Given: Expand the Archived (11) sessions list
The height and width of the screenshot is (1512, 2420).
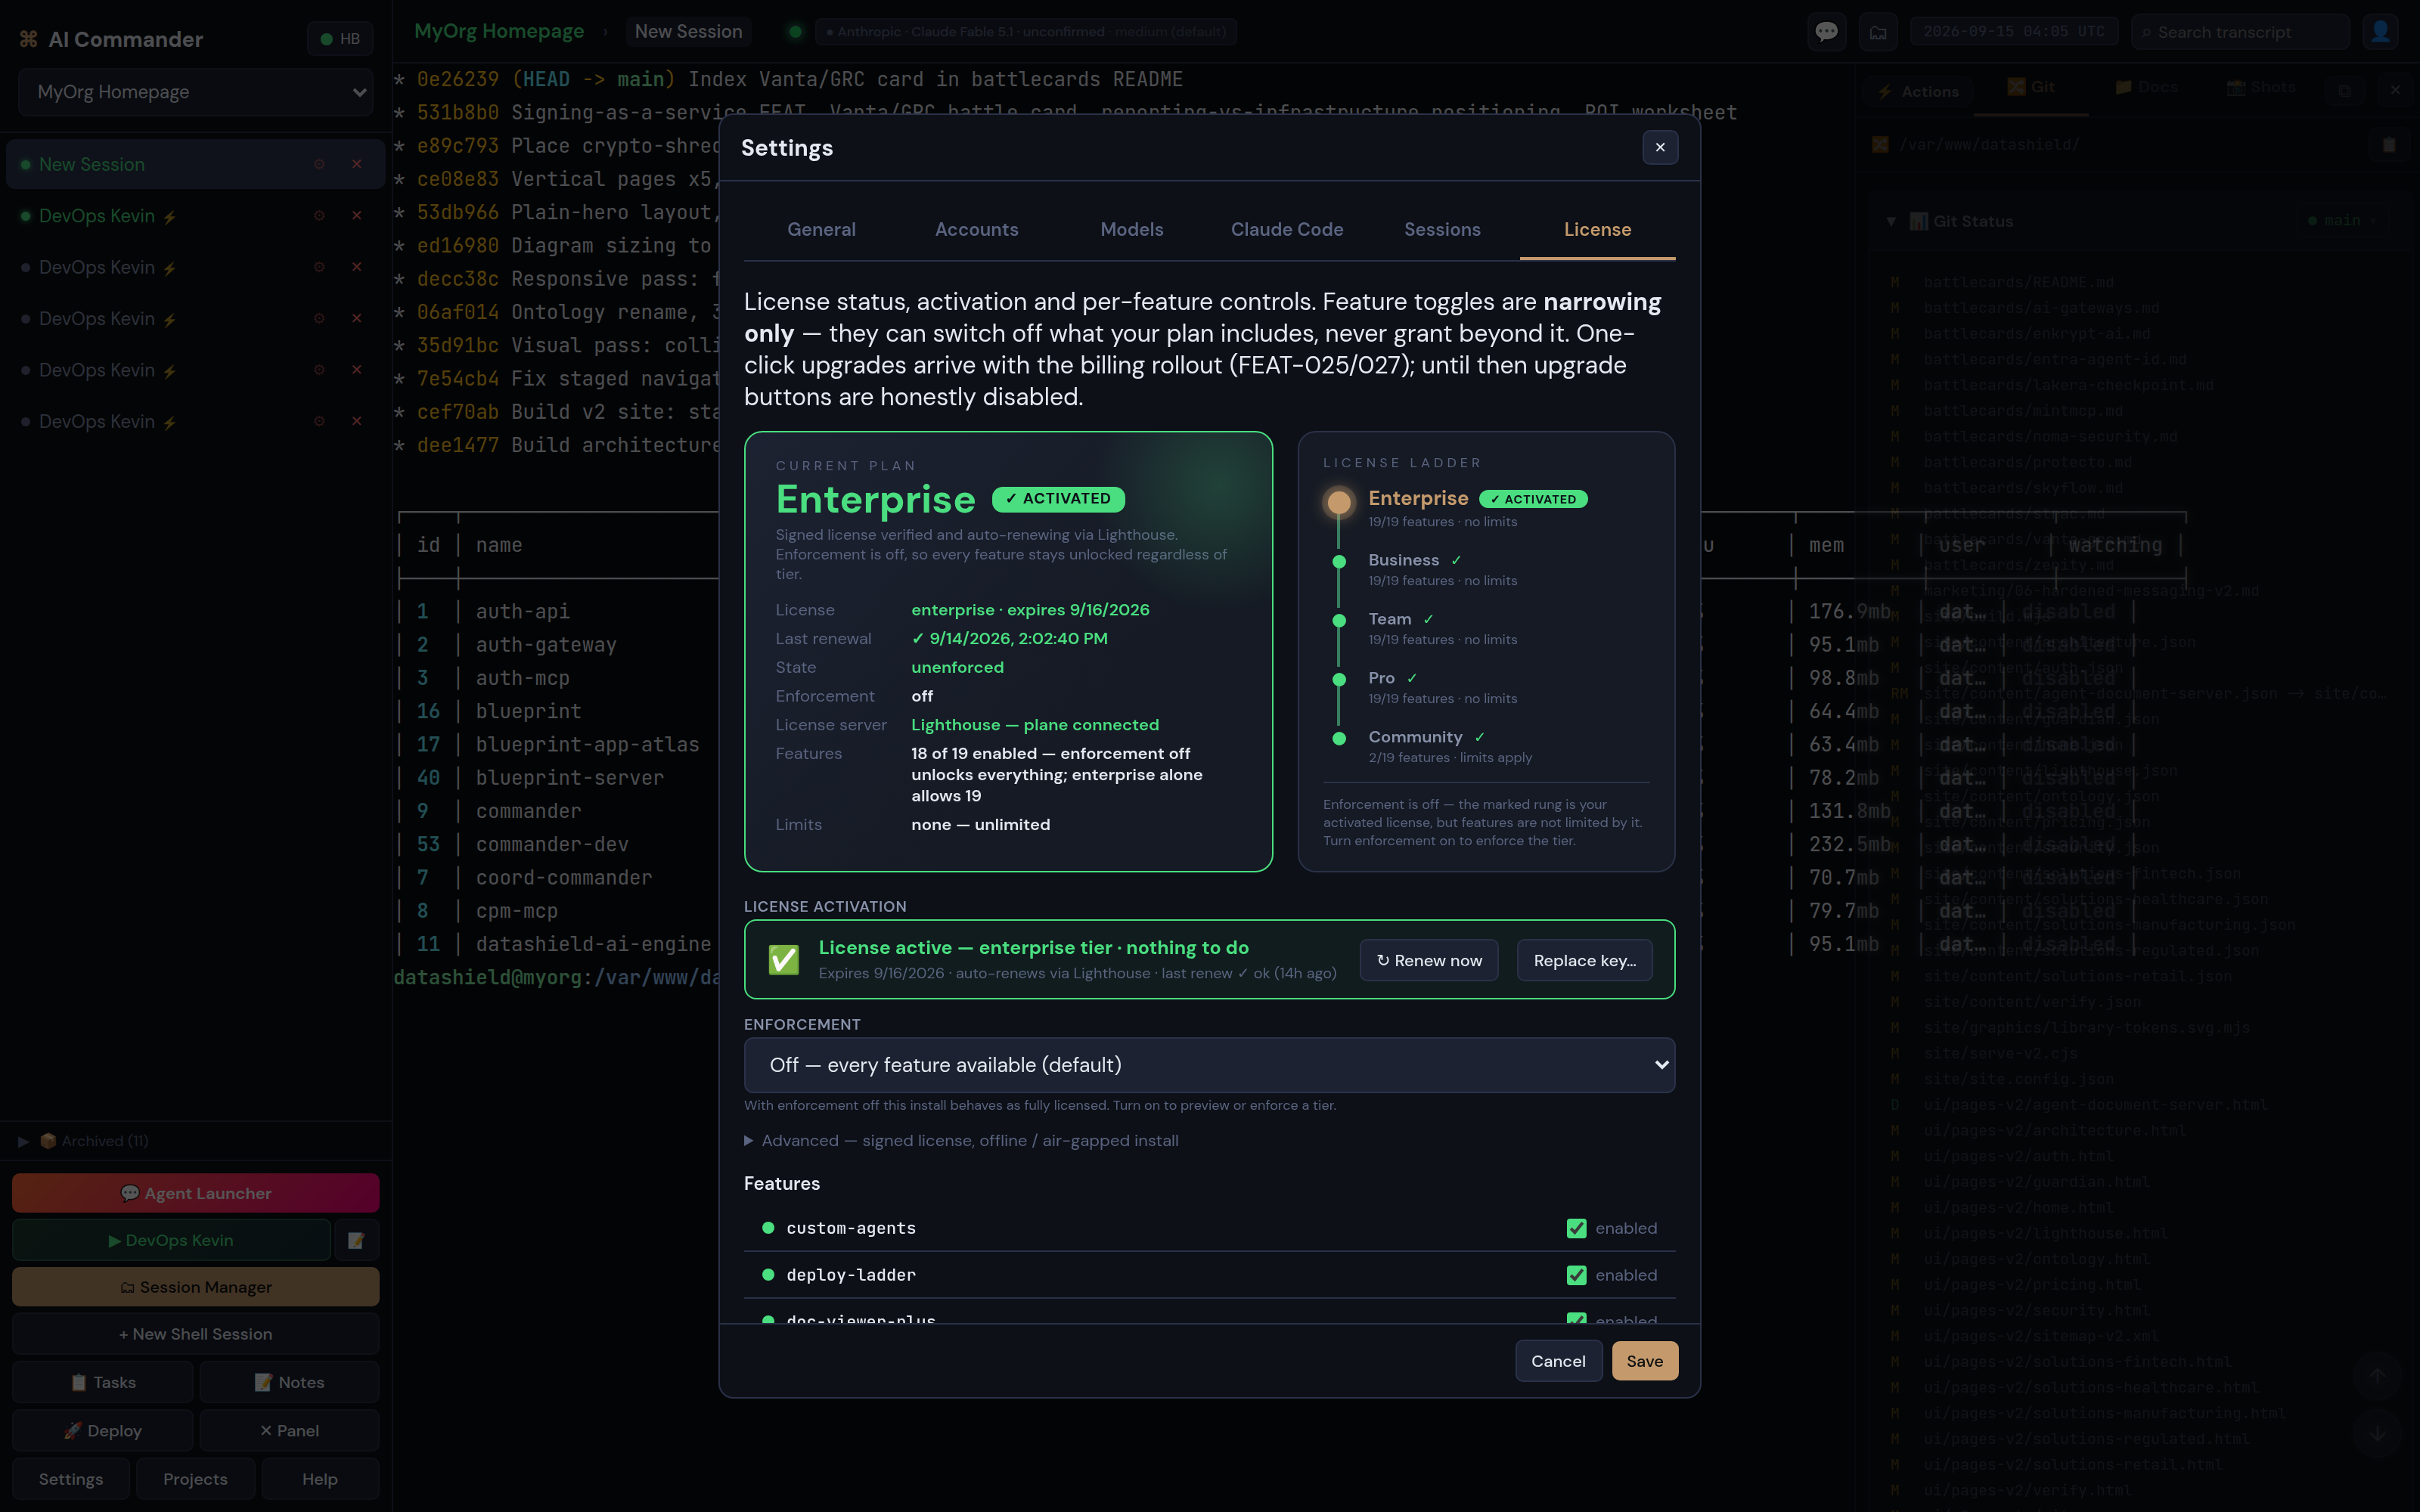Looking at the screenshot, I should click(84, 1141).
